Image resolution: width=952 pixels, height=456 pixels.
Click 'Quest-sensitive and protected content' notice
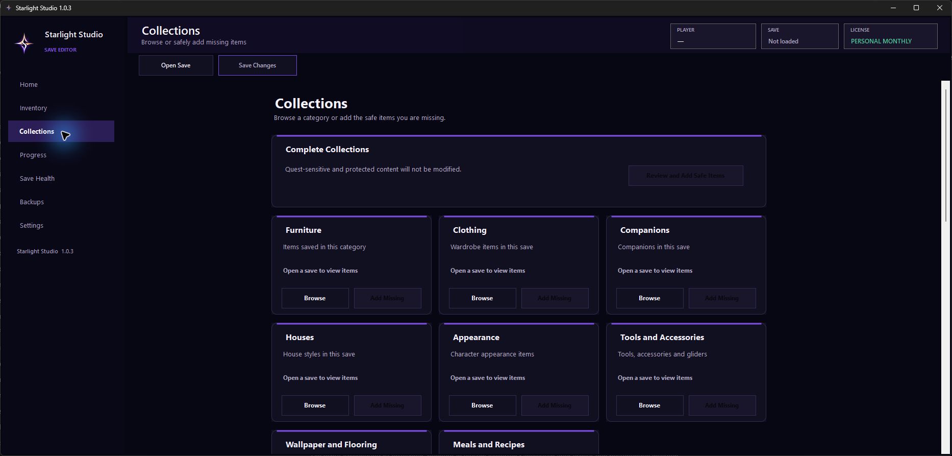point(373,170)
